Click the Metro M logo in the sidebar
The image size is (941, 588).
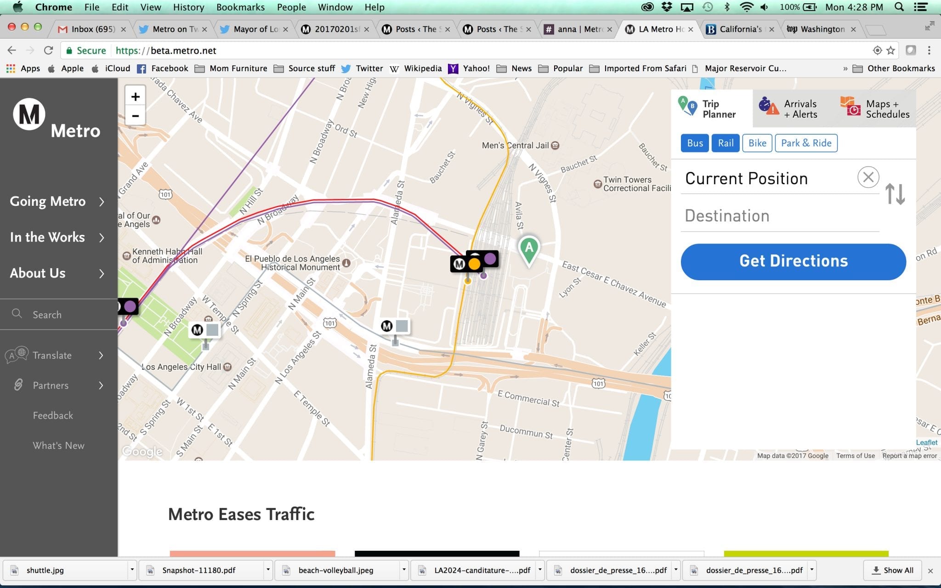pyautogui.click(x=29, y=114)
